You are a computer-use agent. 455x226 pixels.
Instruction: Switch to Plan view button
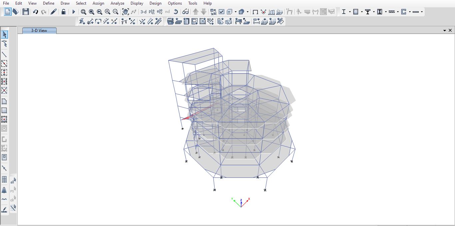coord(152,12)
